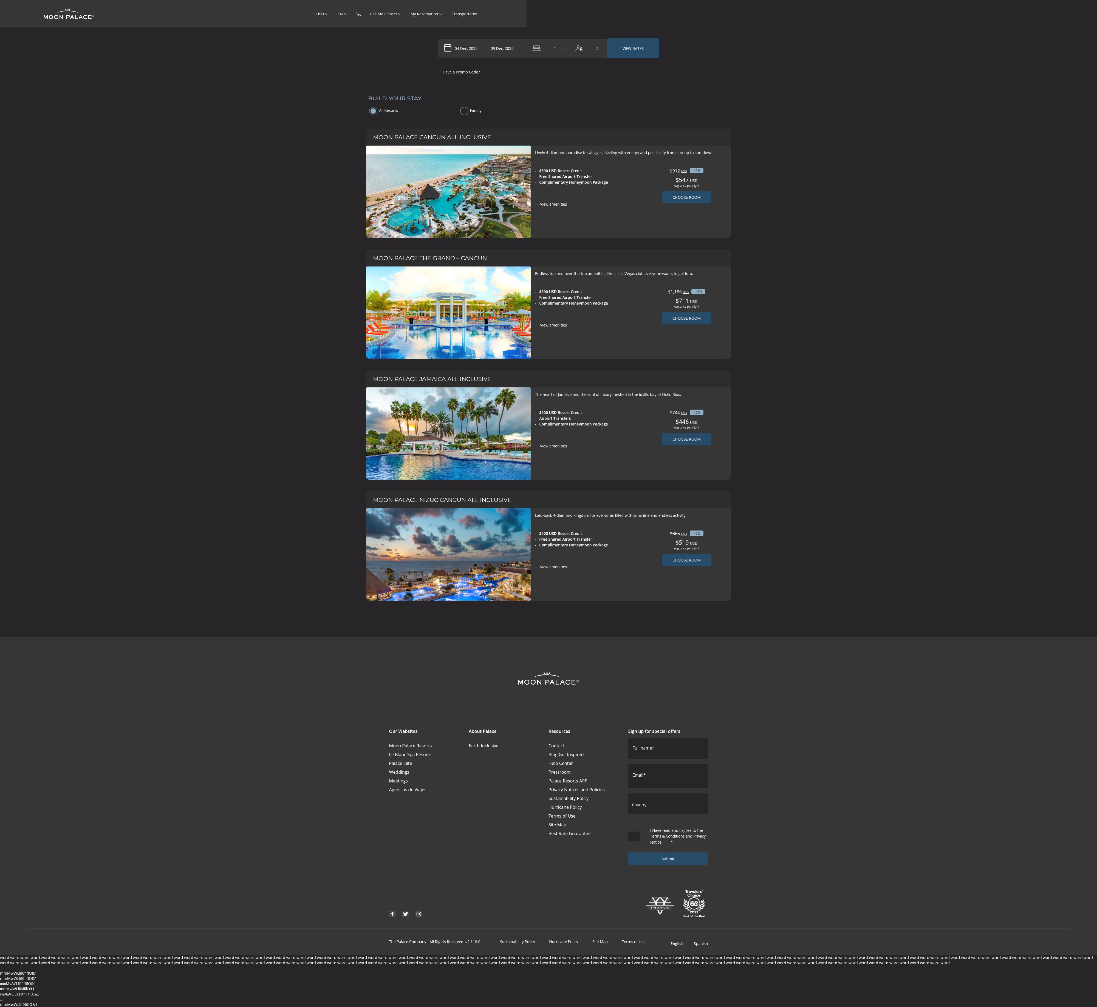
Task: Open the Palace Resorts APP link
Action: (568, 781)
